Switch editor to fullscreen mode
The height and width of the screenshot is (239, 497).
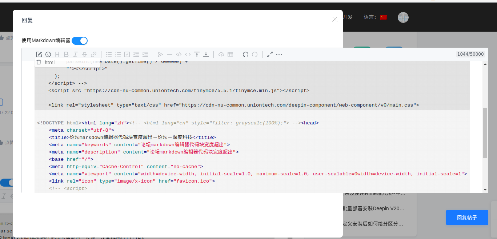(270, 55)
